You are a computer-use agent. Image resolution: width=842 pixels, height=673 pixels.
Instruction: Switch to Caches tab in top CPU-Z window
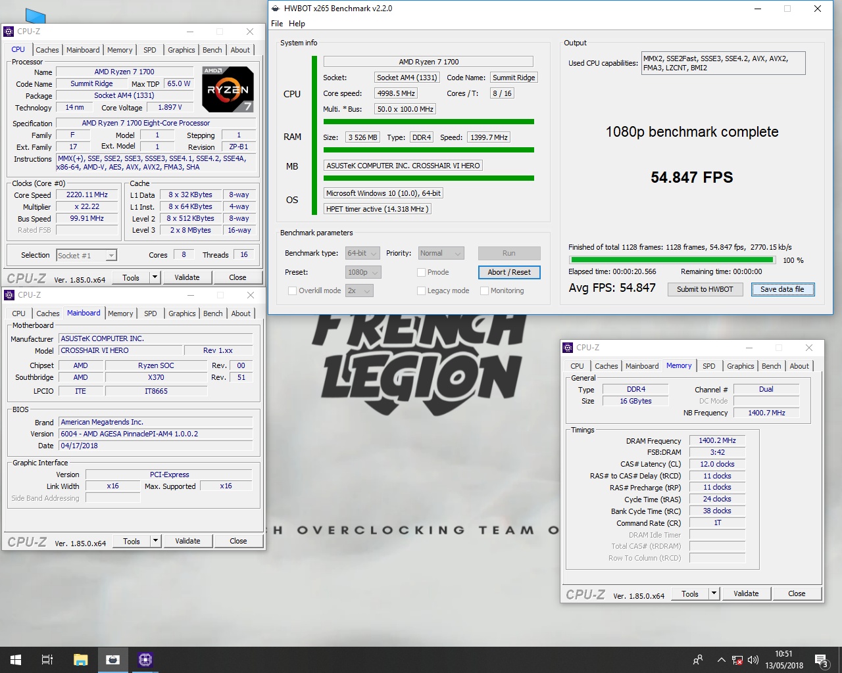pyautogui.click(x=47, y=50)
